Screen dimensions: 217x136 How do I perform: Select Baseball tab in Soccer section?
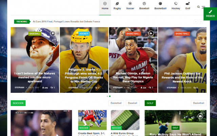pos(133,103)
